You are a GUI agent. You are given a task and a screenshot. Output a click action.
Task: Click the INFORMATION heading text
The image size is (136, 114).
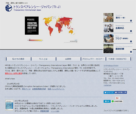(x=111, y=66)
